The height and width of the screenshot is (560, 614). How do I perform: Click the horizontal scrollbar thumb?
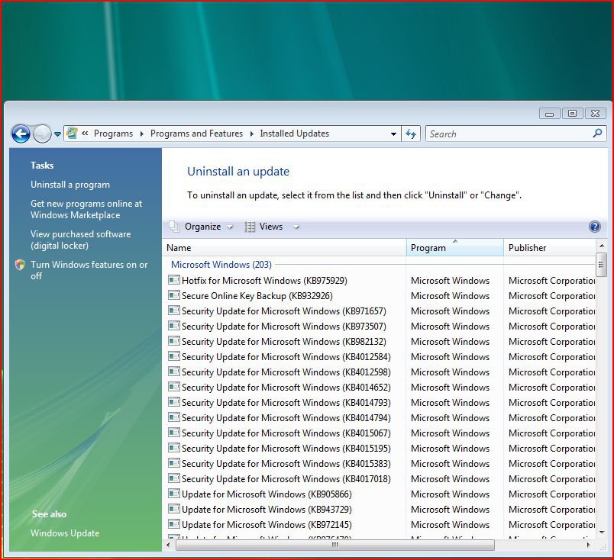(335, 546)
